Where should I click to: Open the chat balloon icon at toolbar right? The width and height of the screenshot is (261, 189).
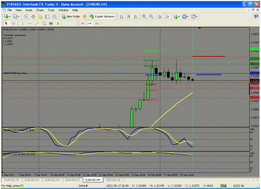point(256,16)
